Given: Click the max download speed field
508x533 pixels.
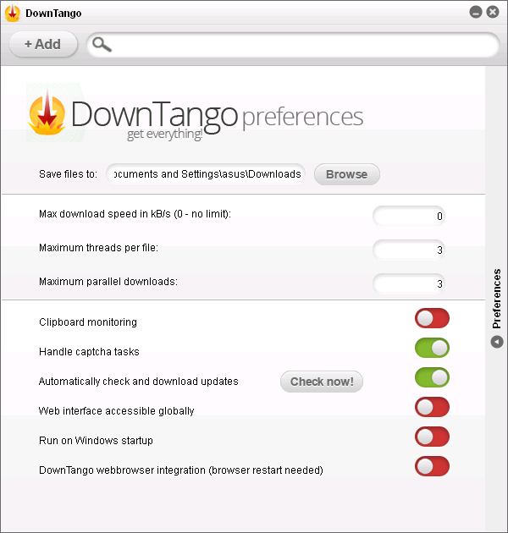Looking at the screenshot, I should coord(409,216).
